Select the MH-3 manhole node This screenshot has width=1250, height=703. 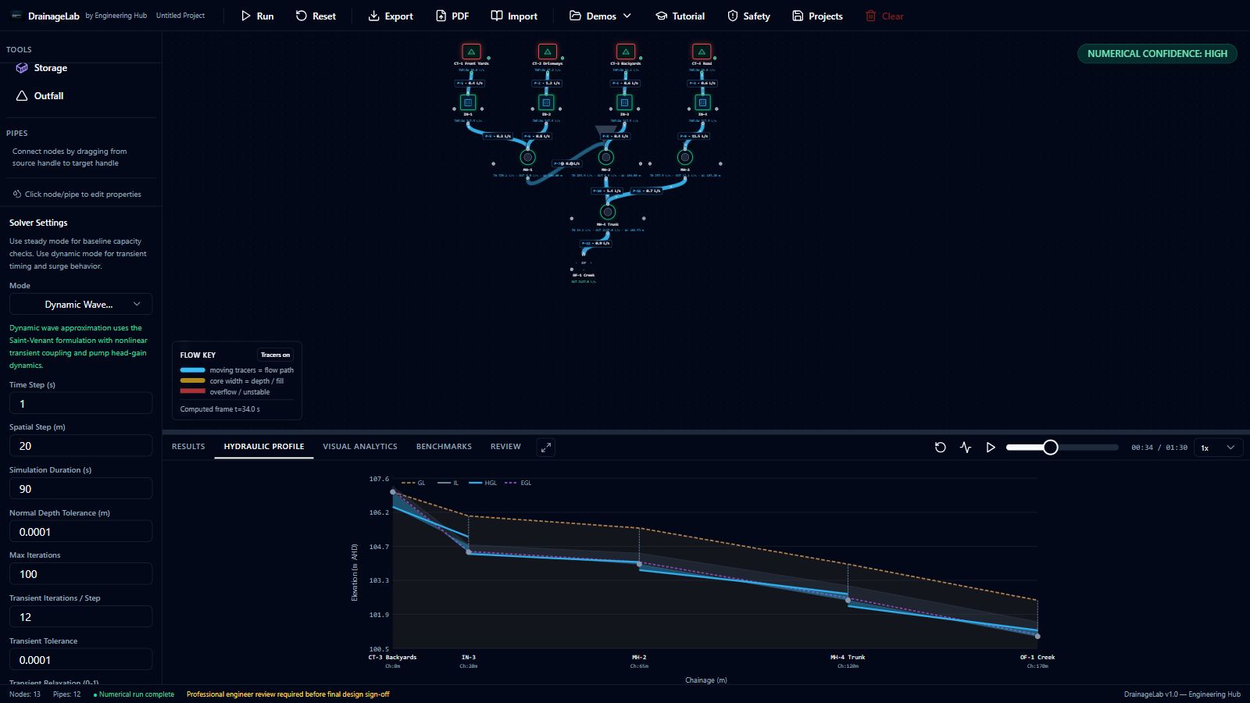coord(685,157)
